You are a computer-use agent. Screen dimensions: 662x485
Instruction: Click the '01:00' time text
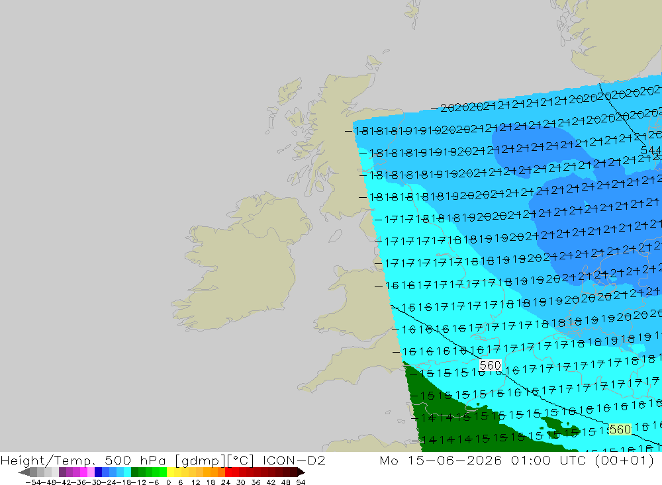[531, 460]
